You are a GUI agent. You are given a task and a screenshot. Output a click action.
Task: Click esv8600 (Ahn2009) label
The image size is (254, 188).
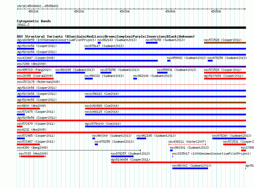coord(32,106)
